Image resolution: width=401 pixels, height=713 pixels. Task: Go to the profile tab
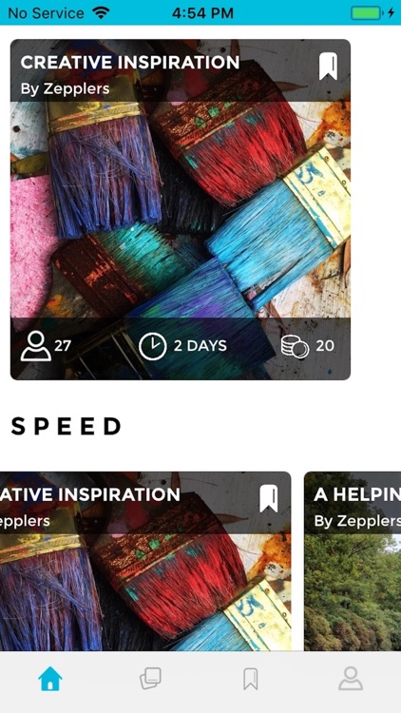coord(351,679)
